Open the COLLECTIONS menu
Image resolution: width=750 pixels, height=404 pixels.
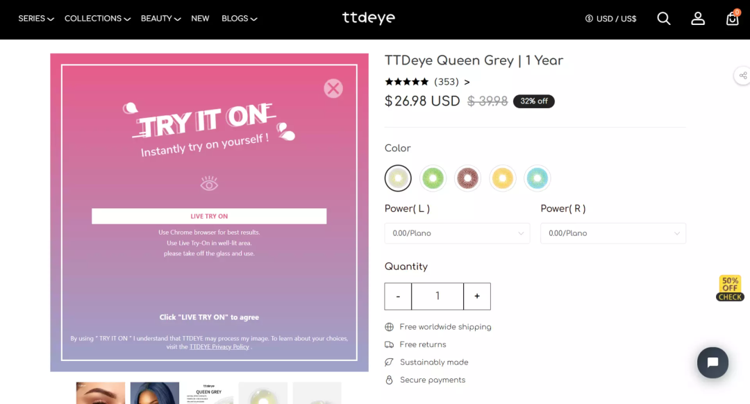[x=98, y=19]
